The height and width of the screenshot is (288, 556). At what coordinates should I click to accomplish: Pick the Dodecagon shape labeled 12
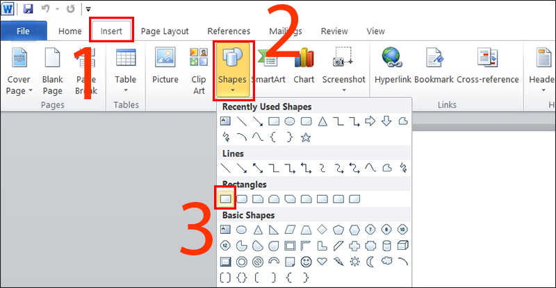pyautogui.click(x=225, y=246)
